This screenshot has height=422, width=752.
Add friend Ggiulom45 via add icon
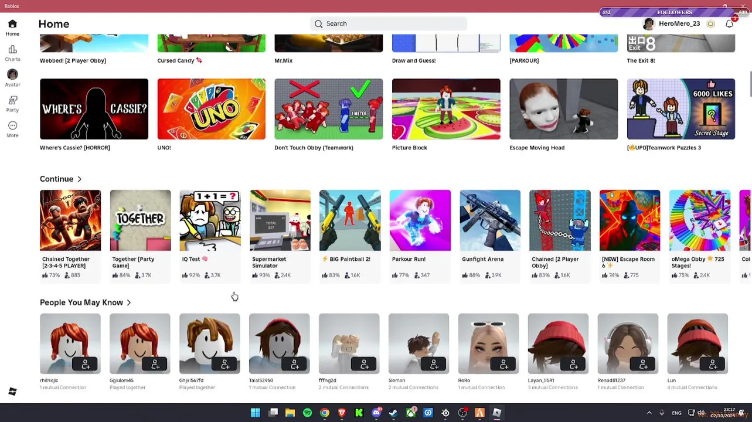pos(155,365)
